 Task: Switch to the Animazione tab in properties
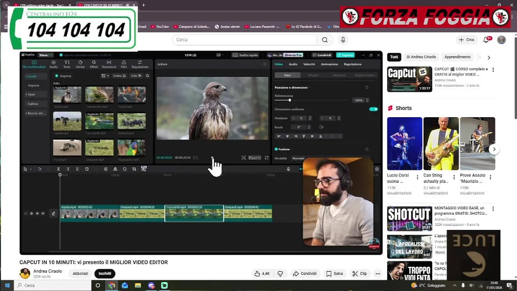pyautogui.click(x=329, y=64)
